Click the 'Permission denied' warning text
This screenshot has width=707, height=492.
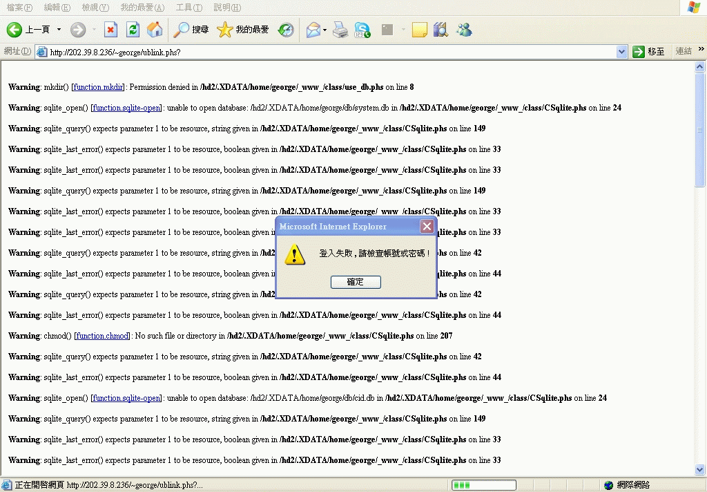(x=163, y=87)
